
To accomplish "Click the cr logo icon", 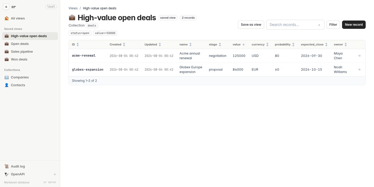I will pyautogui.click(x=6, y=7).
